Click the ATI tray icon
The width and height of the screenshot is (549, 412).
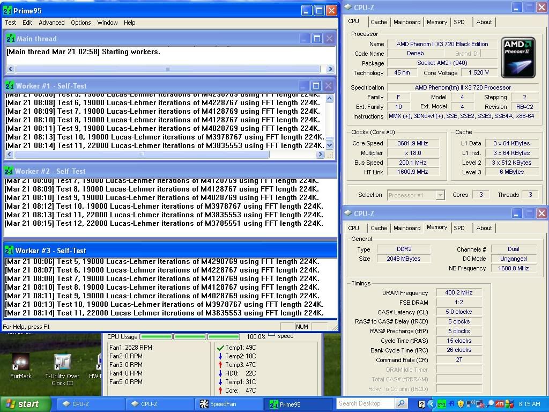tap(500, 404)
